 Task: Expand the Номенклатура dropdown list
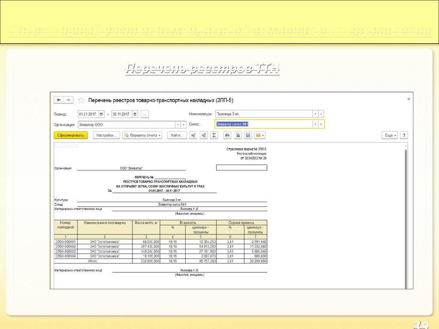tap(315, 114)
